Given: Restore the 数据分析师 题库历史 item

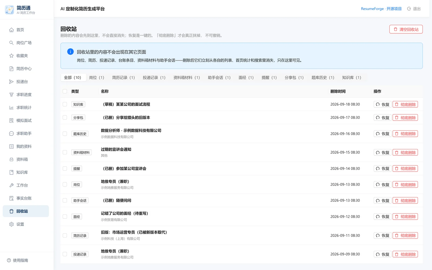Looking at the screenshot, I should pyautogui.click(x=382, y=134).
